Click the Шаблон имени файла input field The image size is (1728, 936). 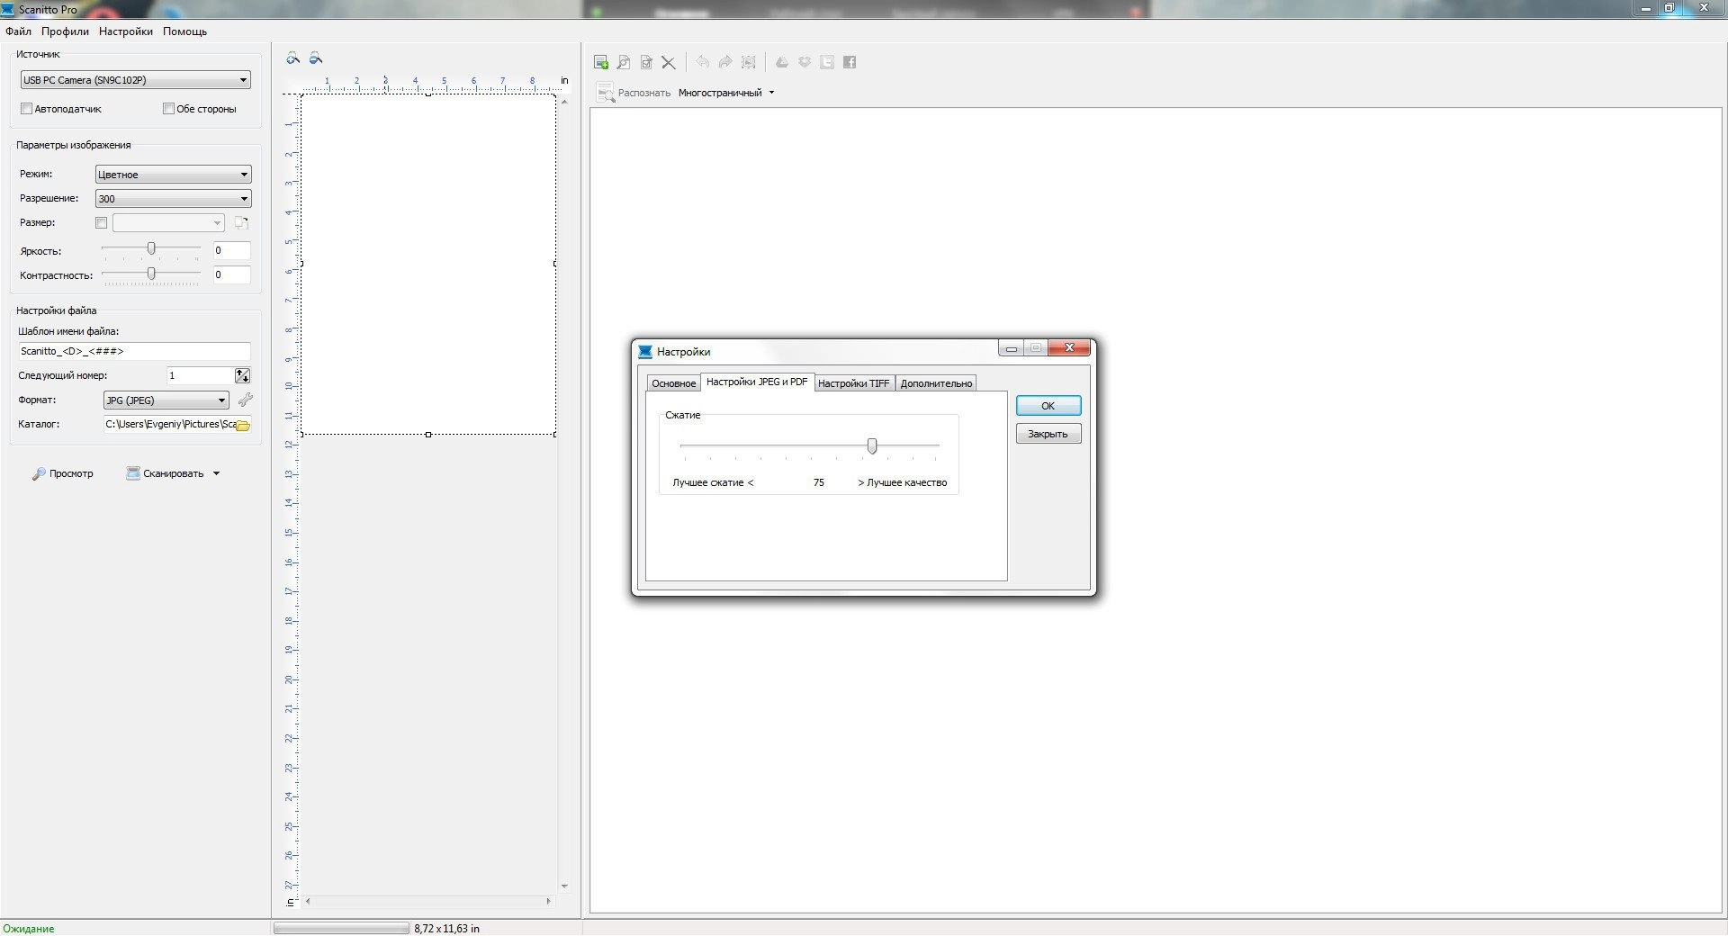point(134,351)
